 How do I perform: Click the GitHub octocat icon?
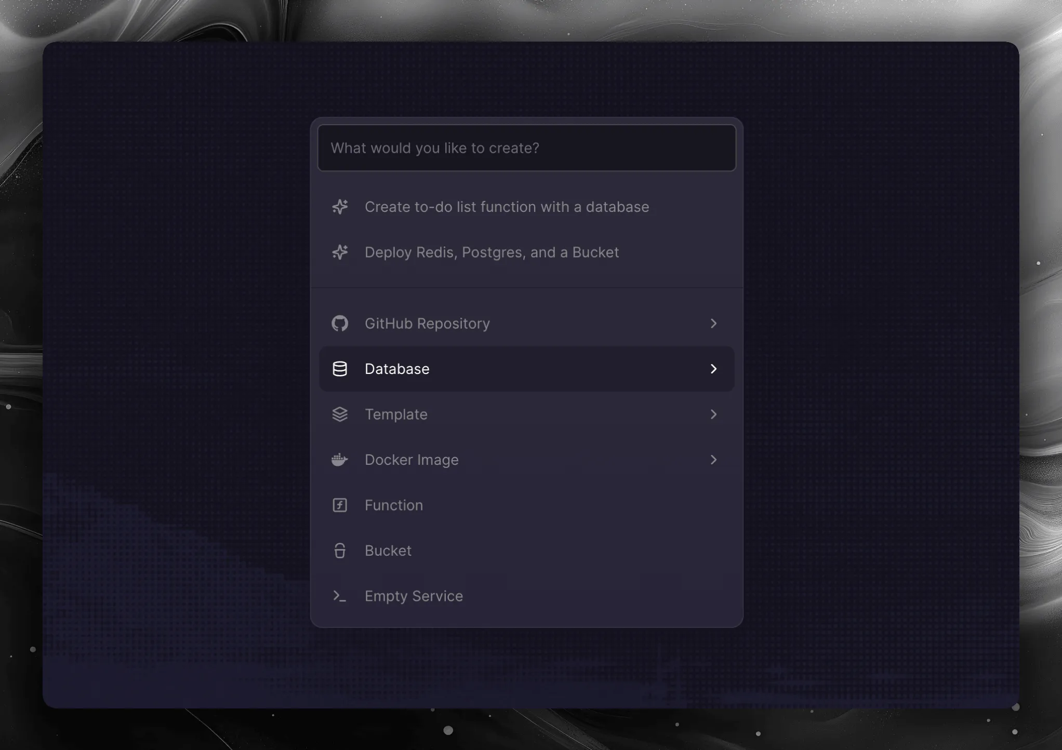[x=340, y=323]
